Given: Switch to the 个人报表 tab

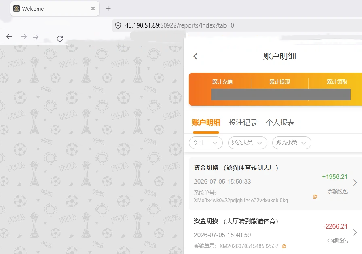Looking at the screenshot, I should 280,123.
